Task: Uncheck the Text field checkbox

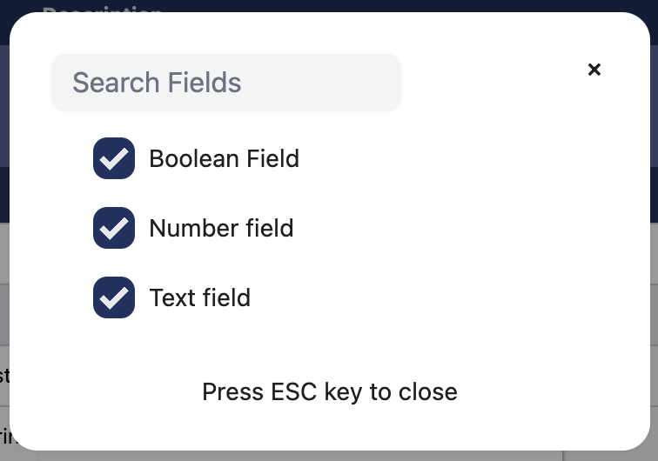Action: 114,297
